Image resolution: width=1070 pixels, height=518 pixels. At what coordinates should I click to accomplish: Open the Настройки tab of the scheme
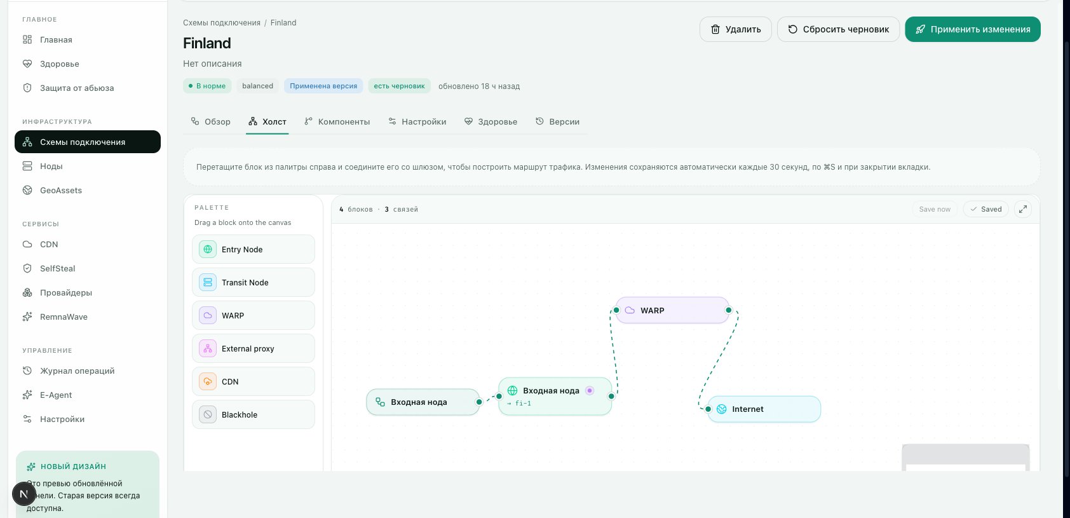417,121
